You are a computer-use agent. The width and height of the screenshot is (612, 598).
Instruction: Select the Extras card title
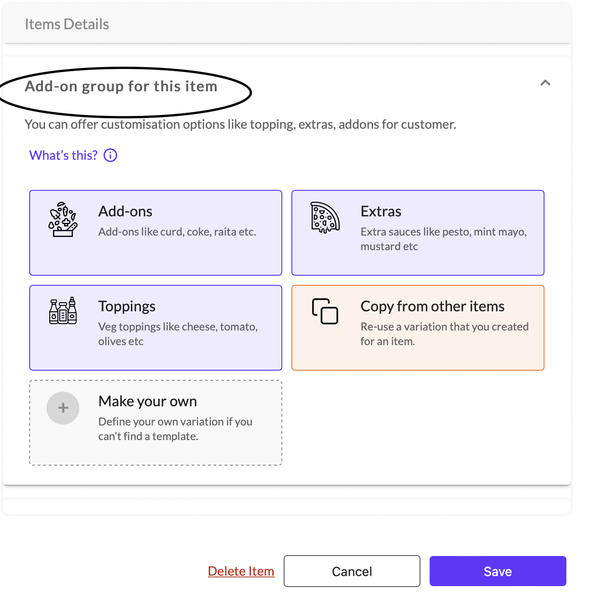pyautogui.click(x=381, y=211)
